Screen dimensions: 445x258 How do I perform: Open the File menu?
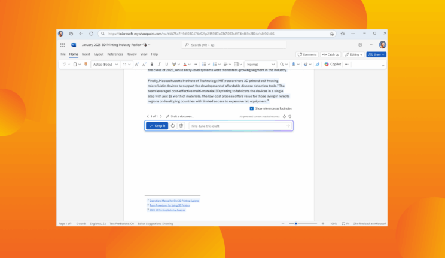(63, 54)
